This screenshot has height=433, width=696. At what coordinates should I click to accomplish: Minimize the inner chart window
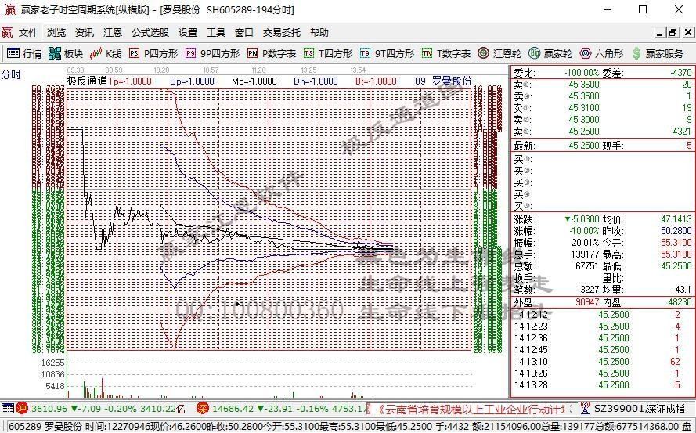point(660,32)
